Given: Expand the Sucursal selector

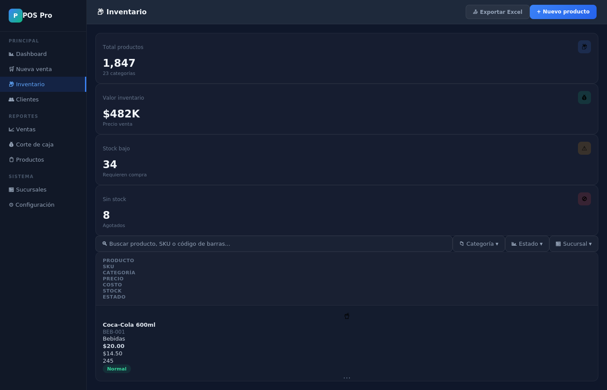Looking at the screenshot, I should (x=574, y=244).
